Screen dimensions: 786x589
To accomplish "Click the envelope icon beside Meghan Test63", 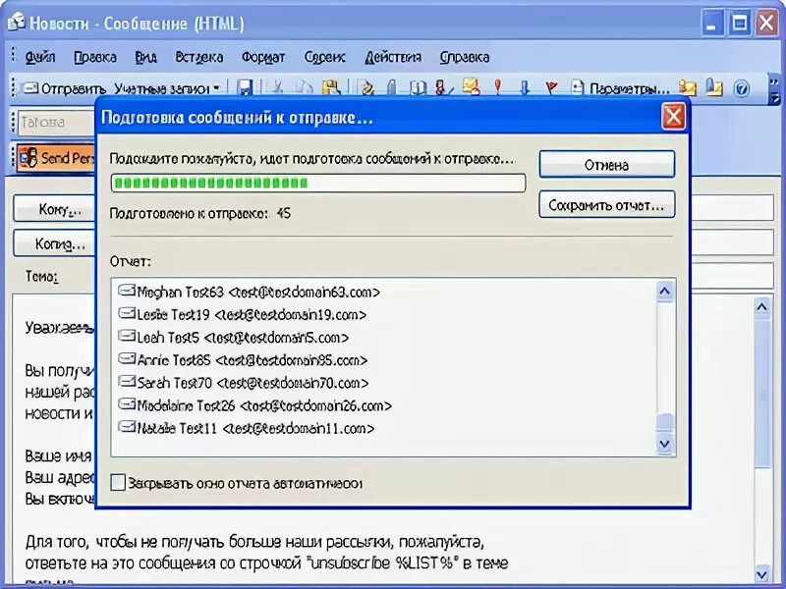I will [x=127, y=290].
